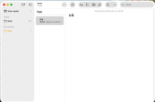
Task: Select the Sul mio Mac Note folder
Action: [x=18, y=31]
